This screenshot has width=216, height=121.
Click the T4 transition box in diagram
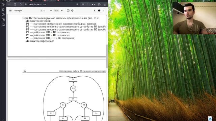[96, 114]
